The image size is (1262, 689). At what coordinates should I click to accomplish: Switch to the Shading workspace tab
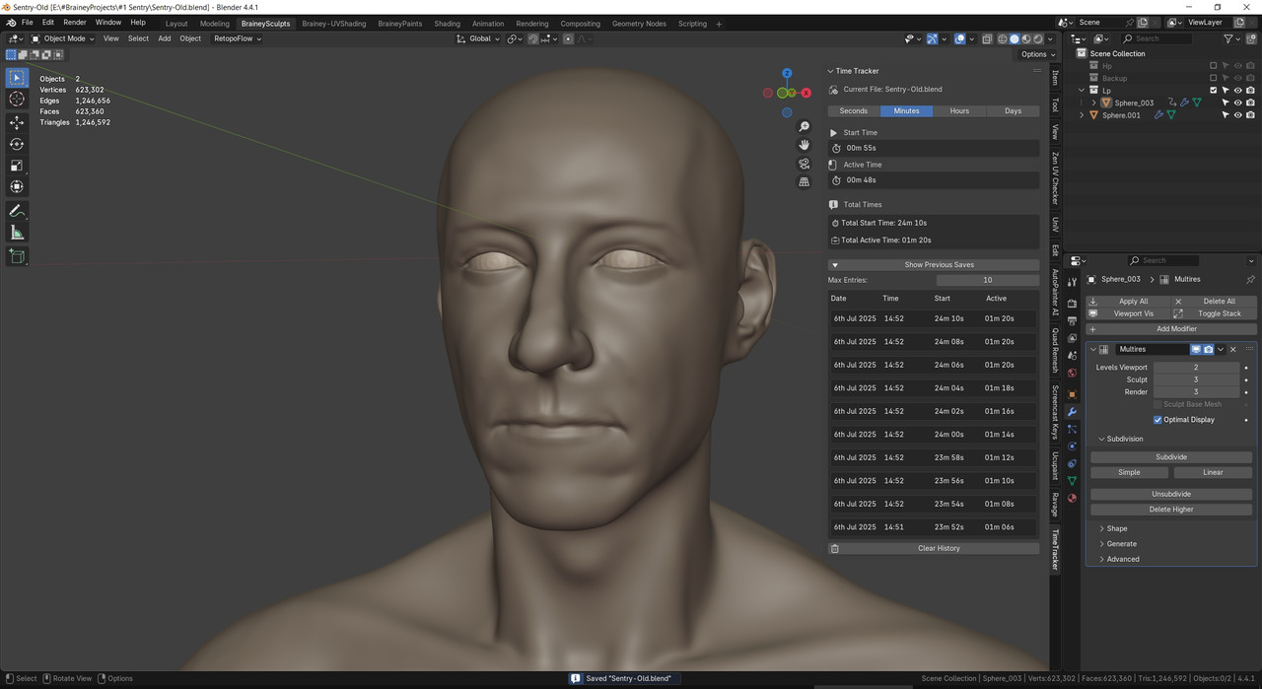(447, 24)
